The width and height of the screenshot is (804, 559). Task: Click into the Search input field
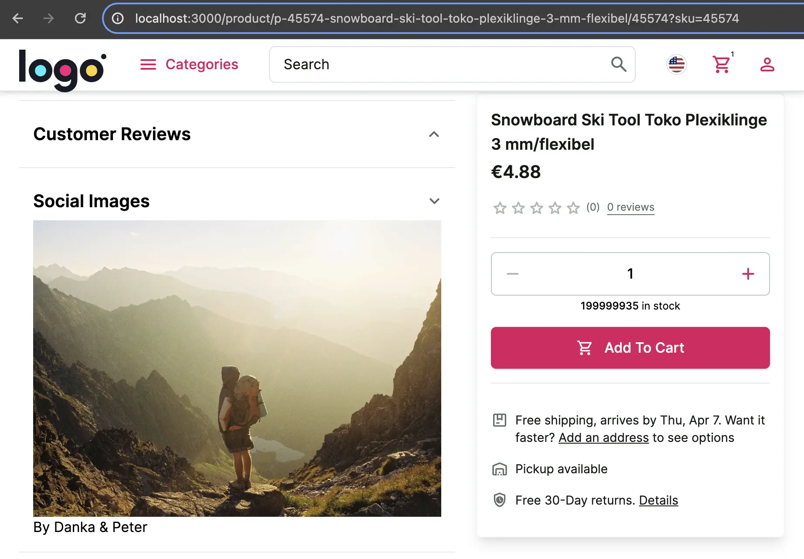tap(440, 64)
